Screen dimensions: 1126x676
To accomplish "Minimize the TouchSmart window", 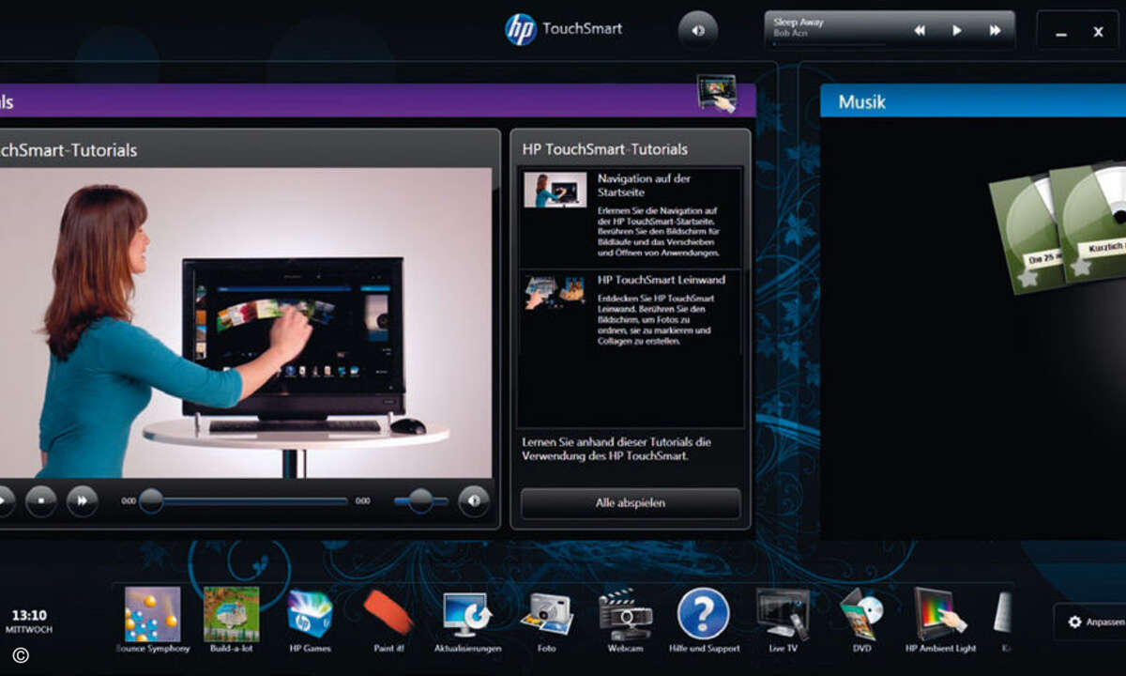I will click(1060, 33).
